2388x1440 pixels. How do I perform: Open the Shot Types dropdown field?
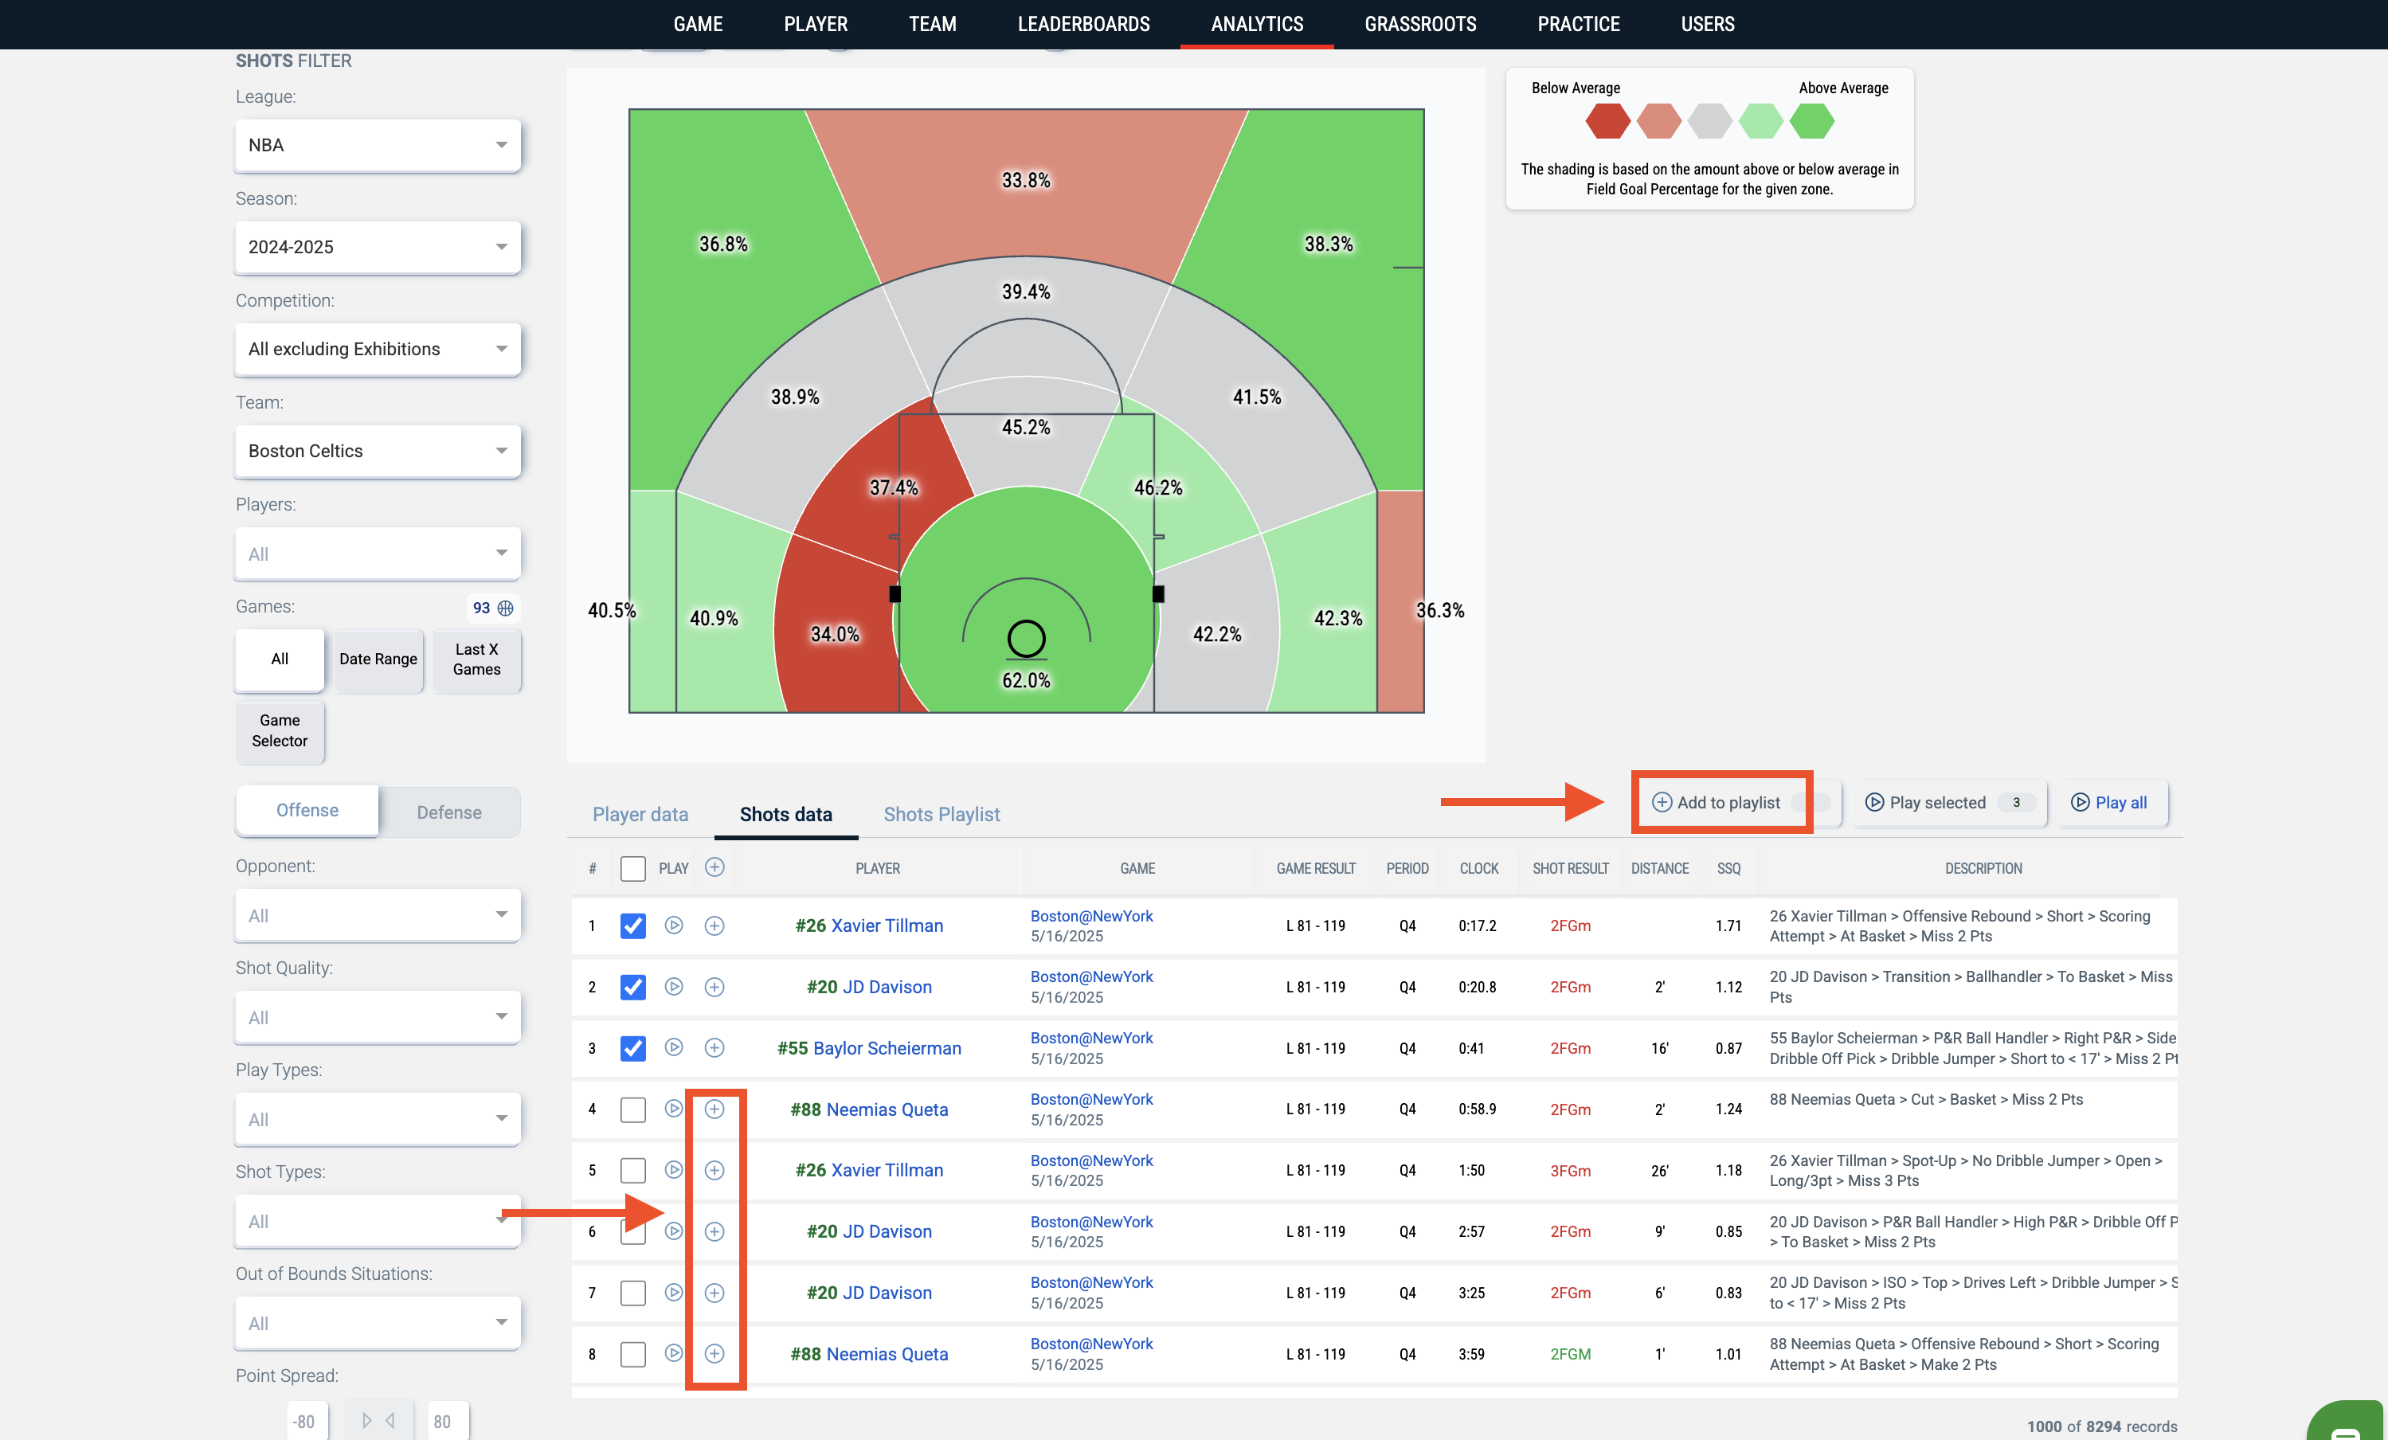(x=377, y=1221)
